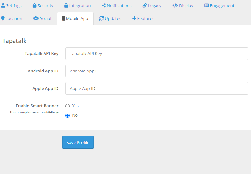
Task: Click the Enable Smart Banner label
Action: [37, 106]
